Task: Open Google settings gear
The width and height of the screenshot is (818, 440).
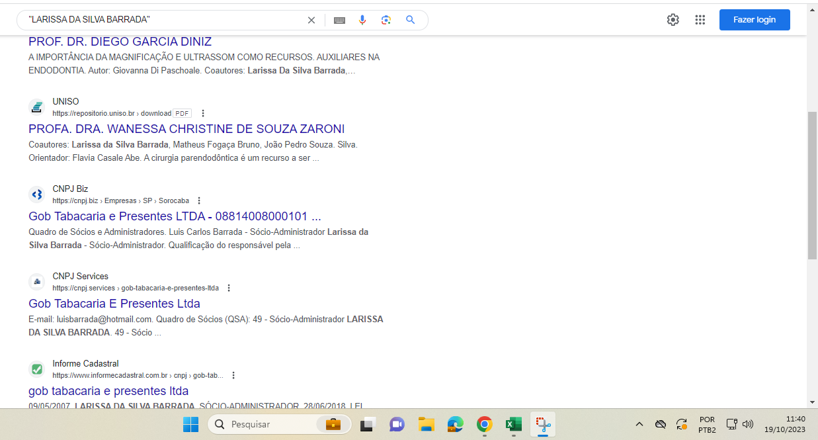Action: pos(673,20)
